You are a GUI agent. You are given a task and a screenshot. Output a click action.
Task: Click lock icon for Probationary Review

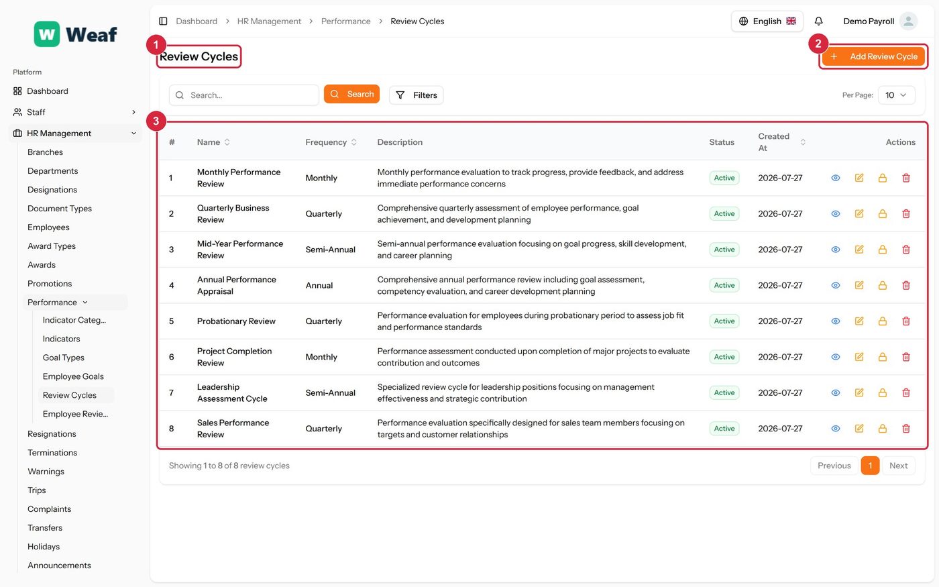pos(883,321)
